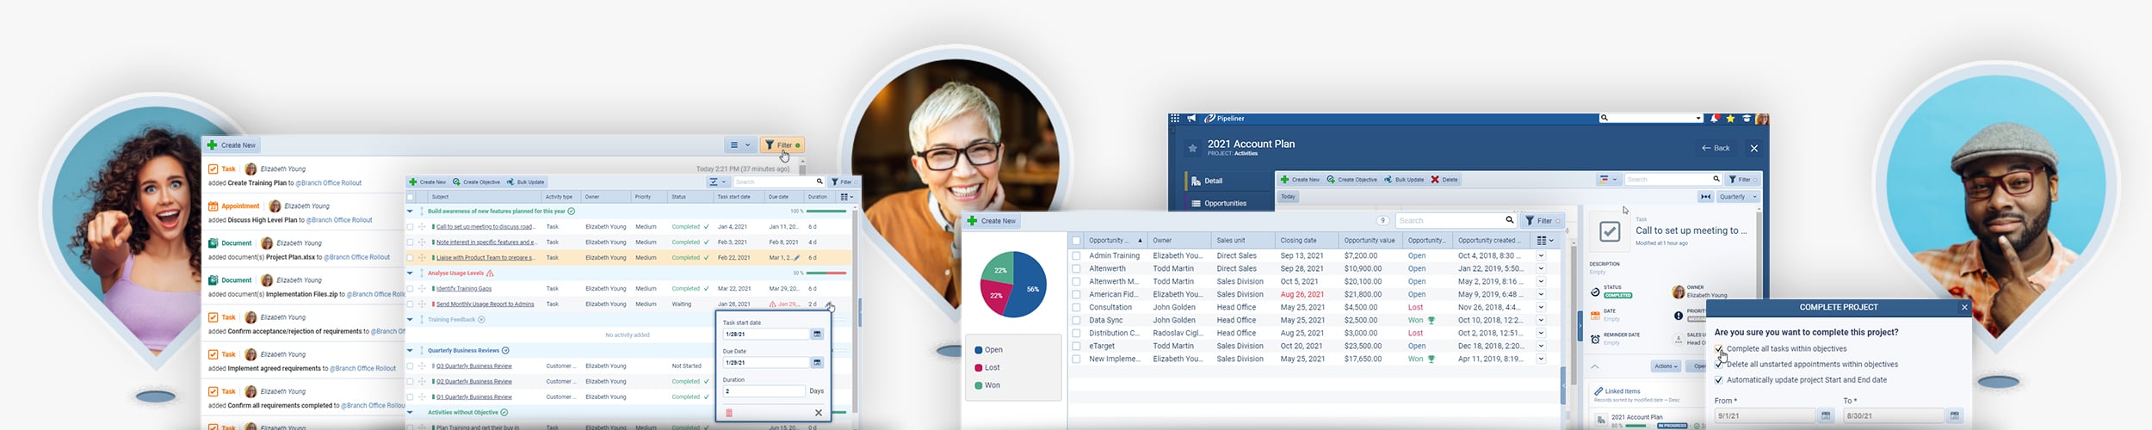Collapse the 'Analyse Usage Levels' objective

410,273
